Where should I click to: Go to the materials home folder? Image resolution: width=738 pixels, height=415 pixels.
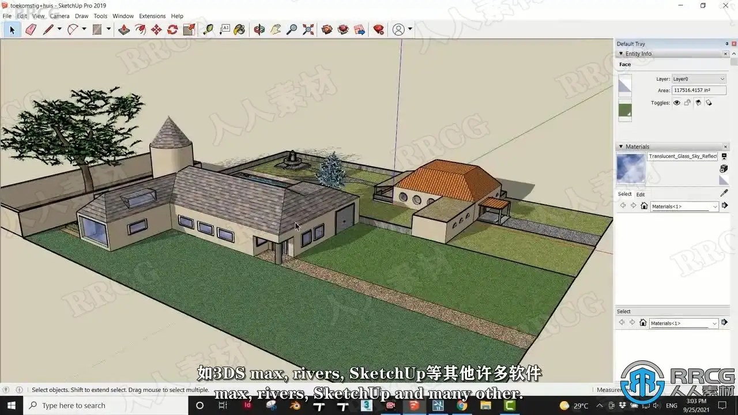644,206
